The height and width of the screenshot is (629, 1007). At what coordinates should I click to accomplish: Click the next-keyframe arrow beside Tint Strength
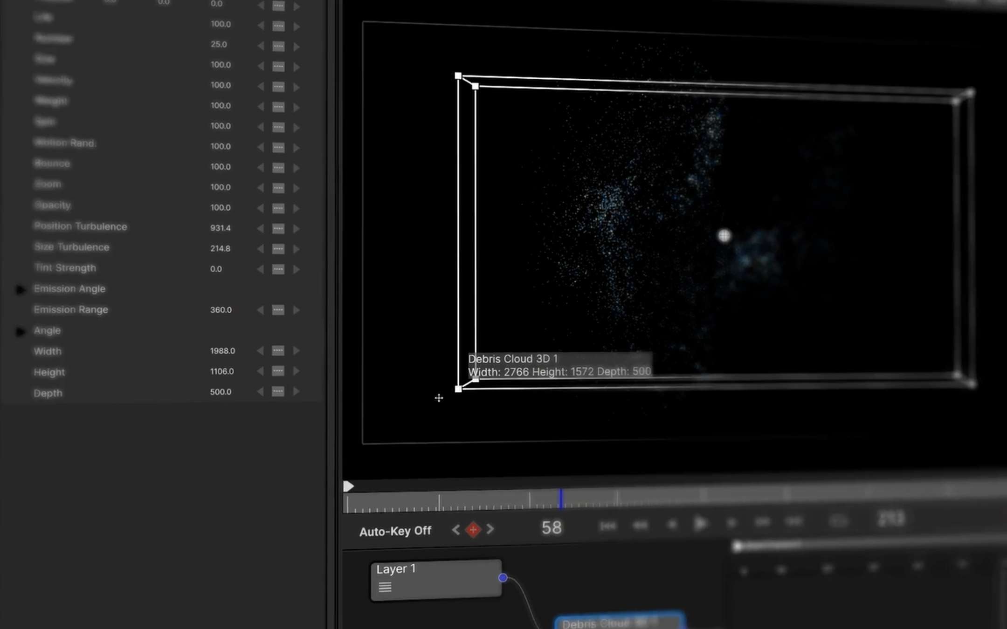[x=296, y=269]
